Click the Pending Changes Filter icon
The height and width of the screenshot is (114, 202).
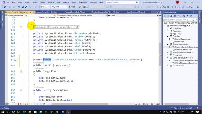point(179,16)
